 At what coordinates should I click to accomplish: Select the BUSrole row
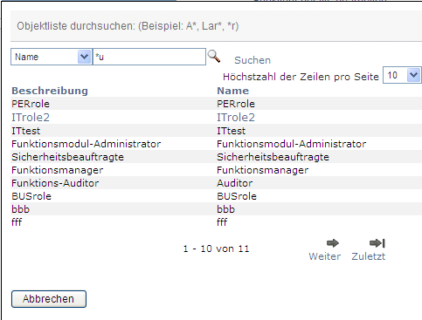tap(216, 196)
